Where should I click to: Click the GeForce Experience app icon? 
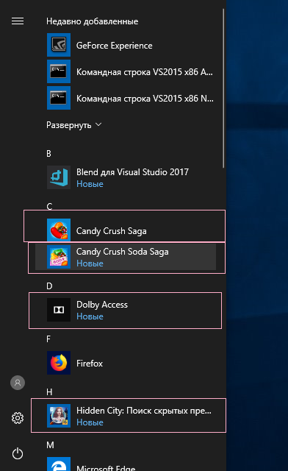(x=59, y=45)
